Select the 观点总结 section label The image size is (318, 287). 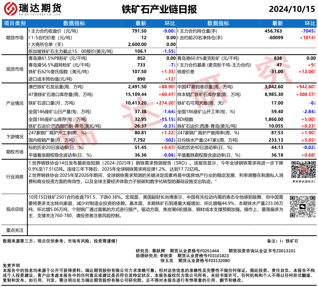click(x=15, y=209)
